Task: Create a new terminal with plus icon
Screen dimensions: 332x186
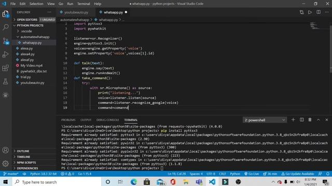Action: click(x=293, y=120)
